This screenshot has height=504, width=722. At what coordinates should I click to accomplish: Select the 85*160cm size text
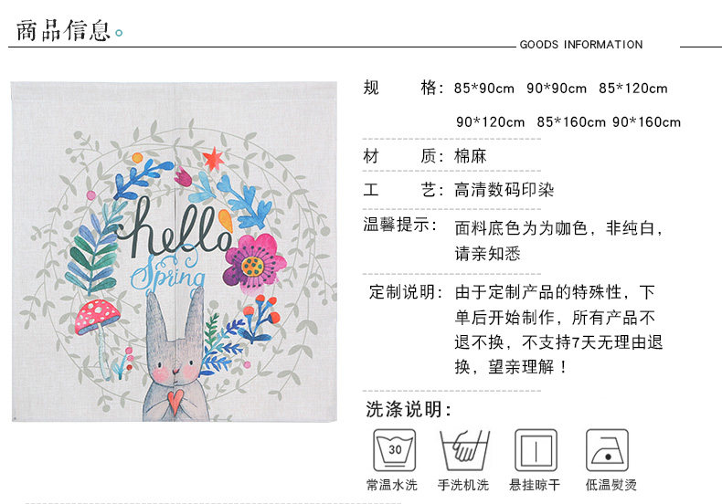571,122
